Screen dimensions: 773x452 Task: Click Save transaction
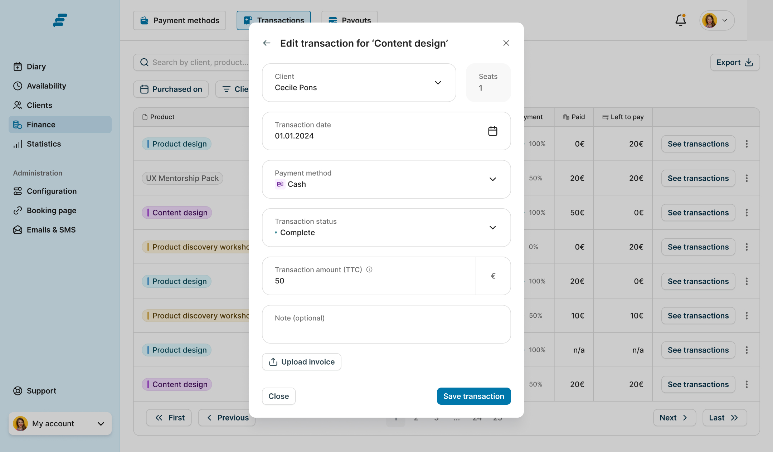coord(473,396)
